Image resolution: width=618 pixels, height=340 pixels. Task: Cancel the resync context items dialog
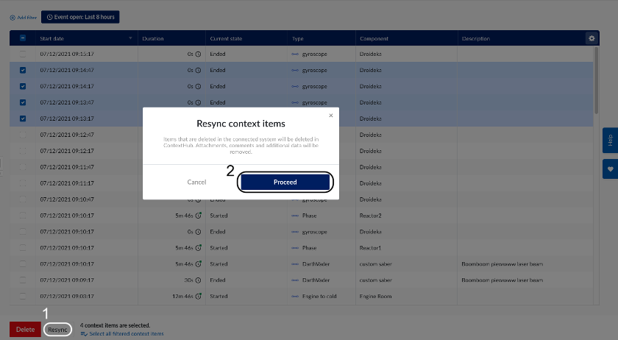(x=196, y=182)
